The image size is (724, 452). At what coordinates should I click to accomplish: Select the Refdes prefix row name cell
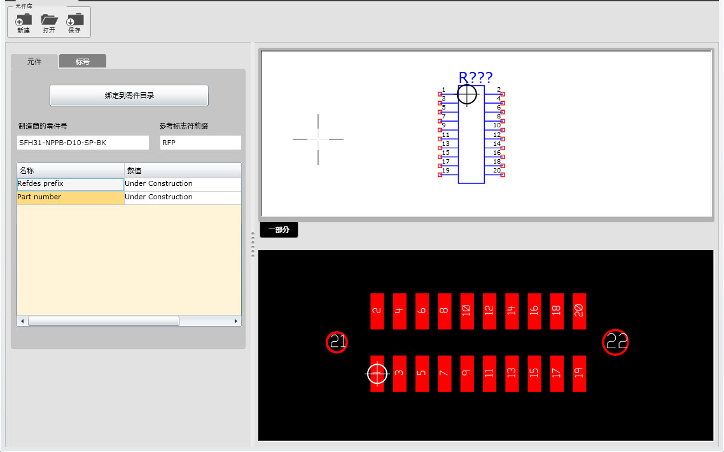pos(71,185)
